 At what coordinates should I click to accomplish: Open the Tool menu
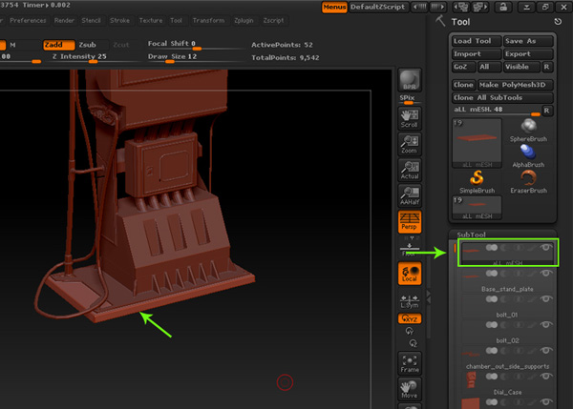point(176,20)
